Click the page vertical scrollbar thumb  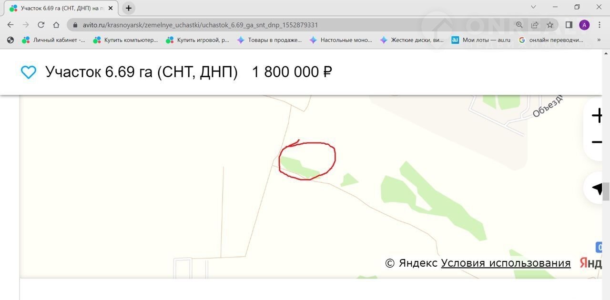point(606,191)
